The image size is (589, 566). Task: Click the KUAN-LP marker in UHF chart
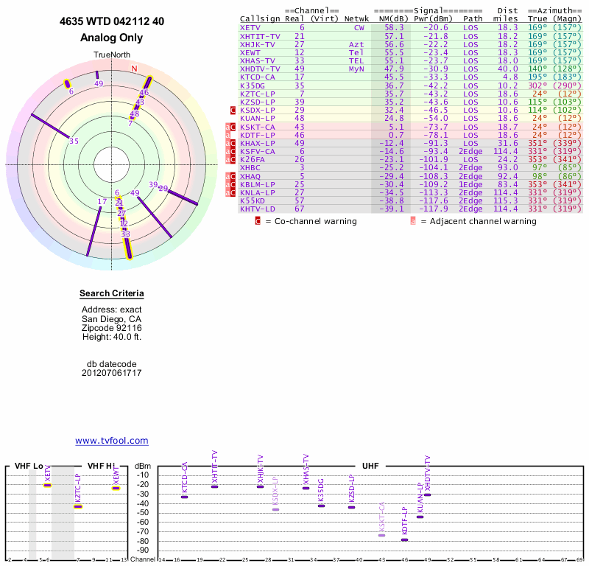pyautogui.click(x=420, y=517)
